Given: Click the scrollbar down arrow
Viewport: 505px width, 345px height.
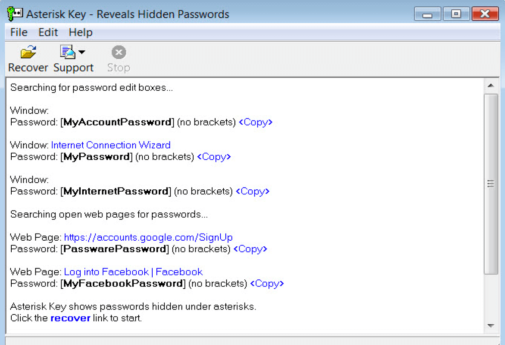Looking at the screenshot, I should 491,326.
